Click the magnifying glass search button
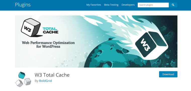The width and height of the screenshot is (191, 91). point(173,5)
